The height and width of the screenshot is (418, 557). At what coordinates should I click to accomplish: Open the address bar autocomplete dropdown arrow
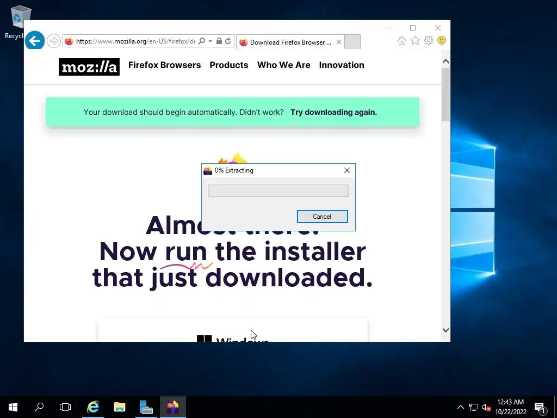pos(210,41)
